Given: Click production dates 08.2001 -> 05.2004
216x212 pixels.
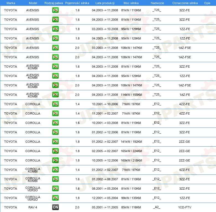Looking at the screenshot, I should tap(105, 189).
